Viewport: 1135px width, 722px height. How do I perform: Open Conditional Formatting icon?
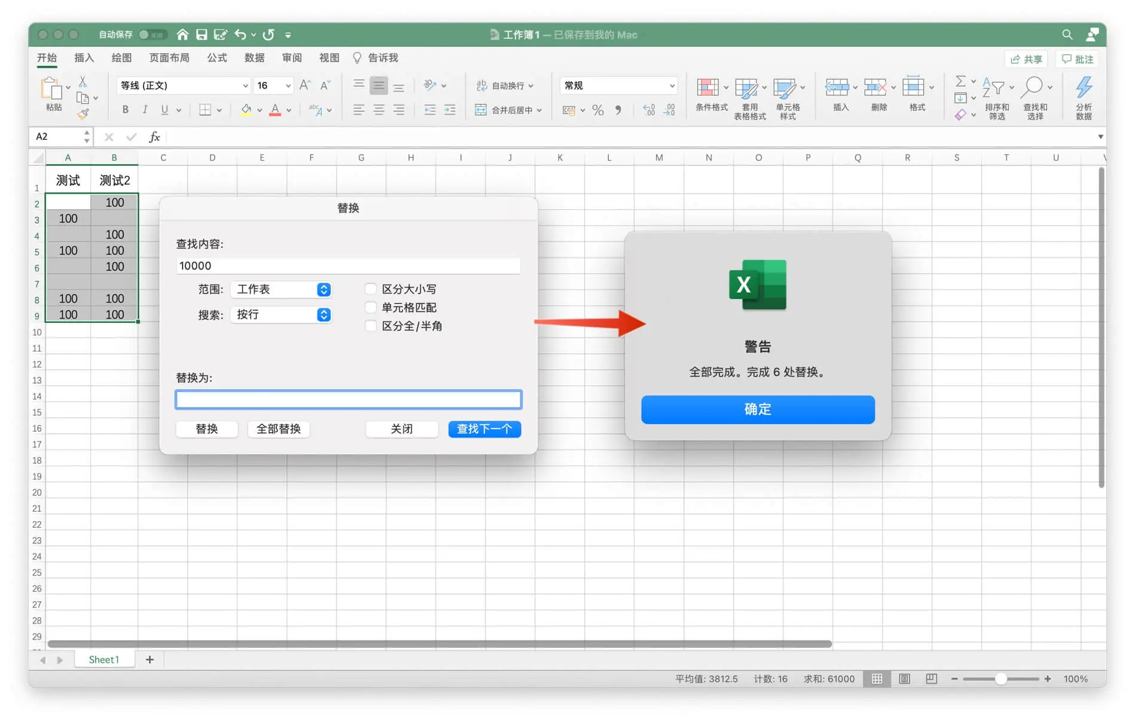pyautogui.click(x=708, y=88)
